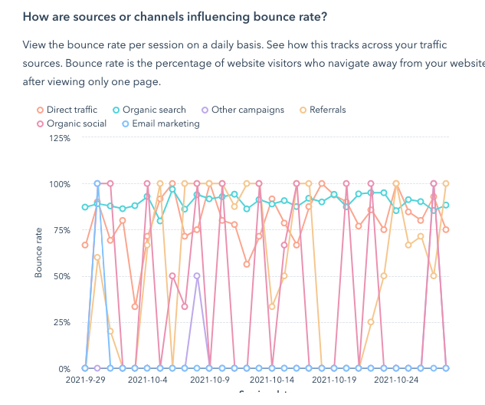
Task: Click the Email marketing 100% peak data point
Action: 97,184
